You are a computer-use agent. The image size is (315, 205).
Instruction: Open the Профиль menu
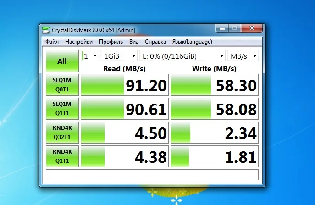pos(111,42)
